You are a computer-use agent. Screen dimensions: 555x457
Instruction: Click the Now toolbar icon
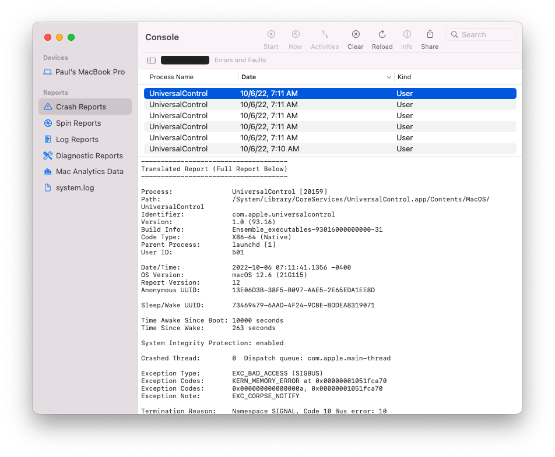(296, 34)
